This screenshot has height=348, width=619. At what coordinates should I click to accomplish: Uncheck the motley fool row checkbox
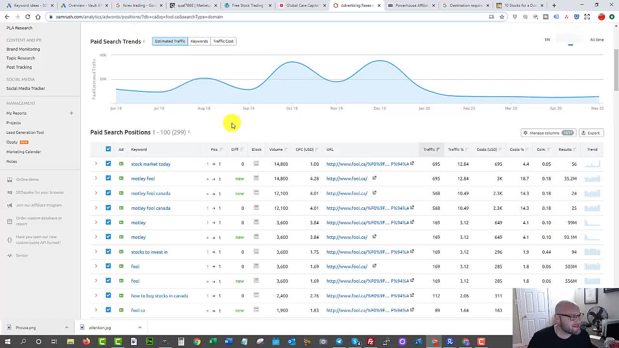click(108, 178)
